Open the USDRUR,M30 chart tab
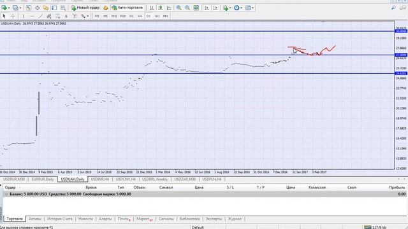Screen dimensions: 408x229 click(14, 179)
